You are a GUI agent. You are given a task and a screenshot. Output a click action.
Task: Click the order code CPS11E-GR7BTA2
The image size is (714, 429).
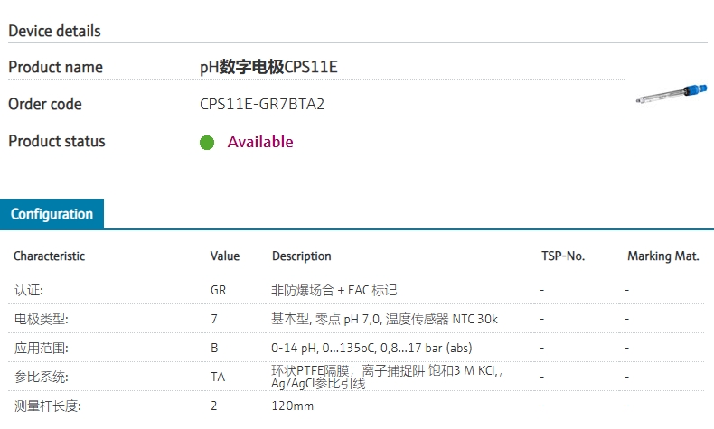(x=262, y=104)
